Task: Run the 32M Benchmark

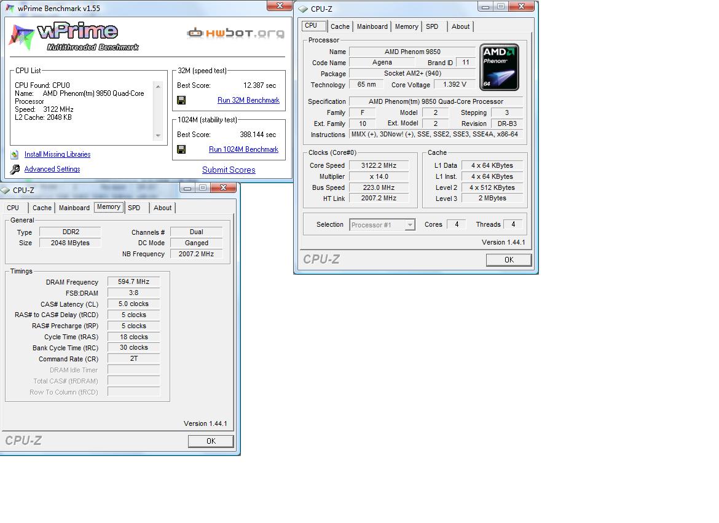Action: [248, 100]
